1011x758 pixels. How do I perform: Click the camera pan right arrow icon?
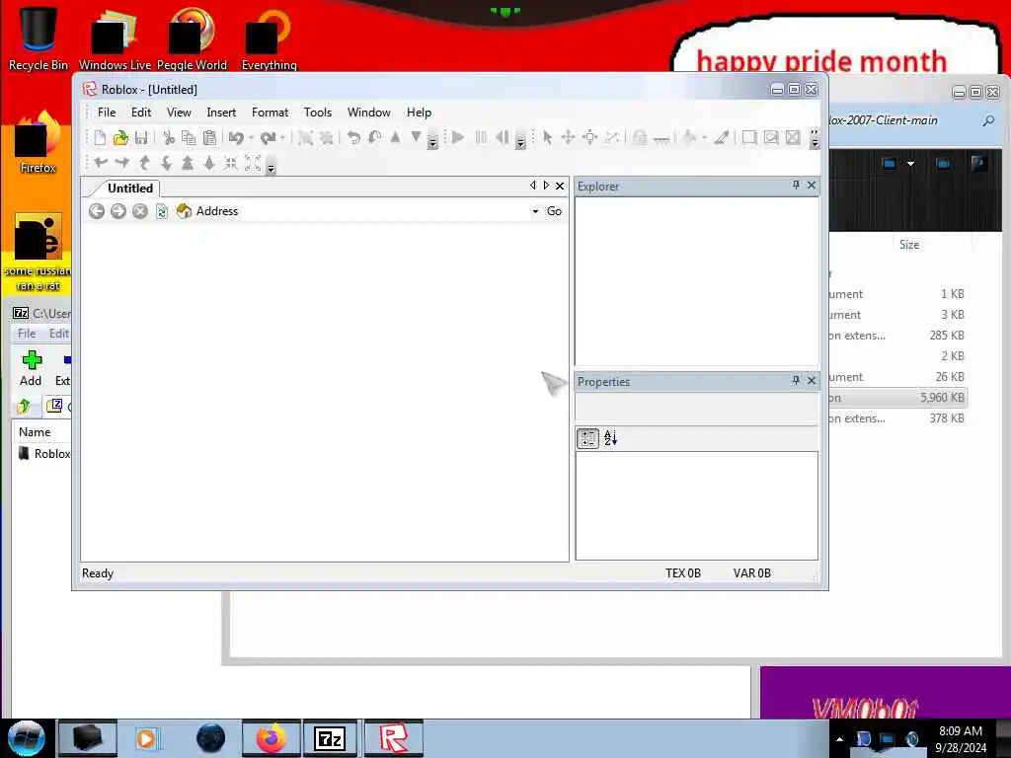[121, 163]
